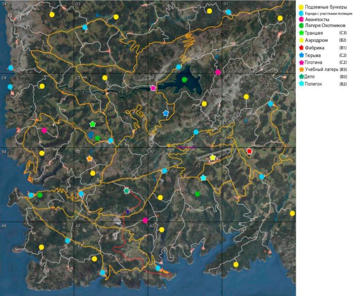Click the pink outpost dot east of the lake
This screenshot has height=296, width=355.
(218, 72)
